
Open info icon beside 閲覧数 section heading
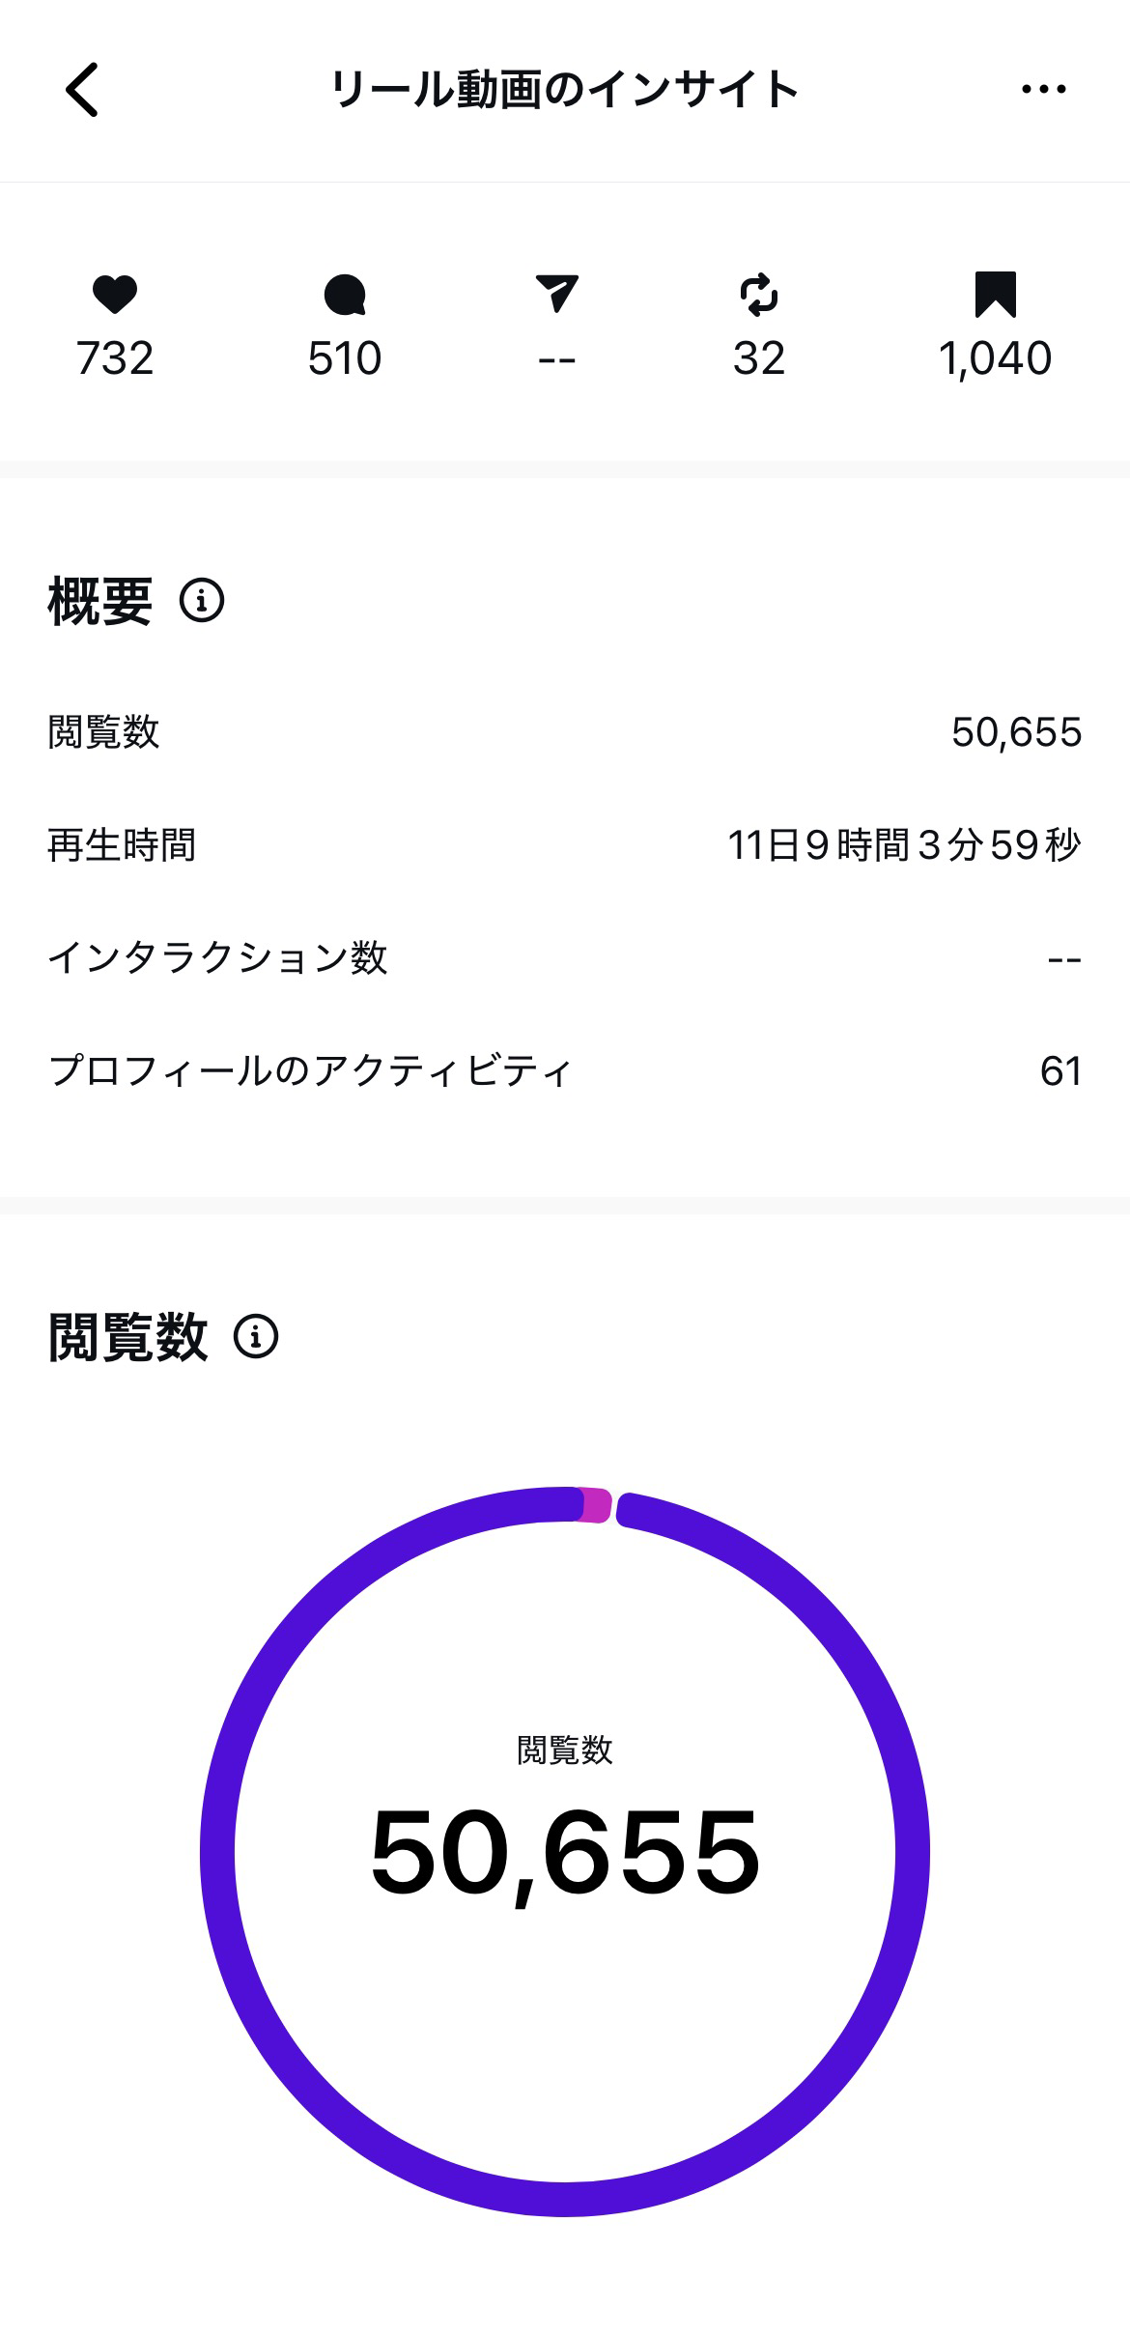click(256, 1337)
